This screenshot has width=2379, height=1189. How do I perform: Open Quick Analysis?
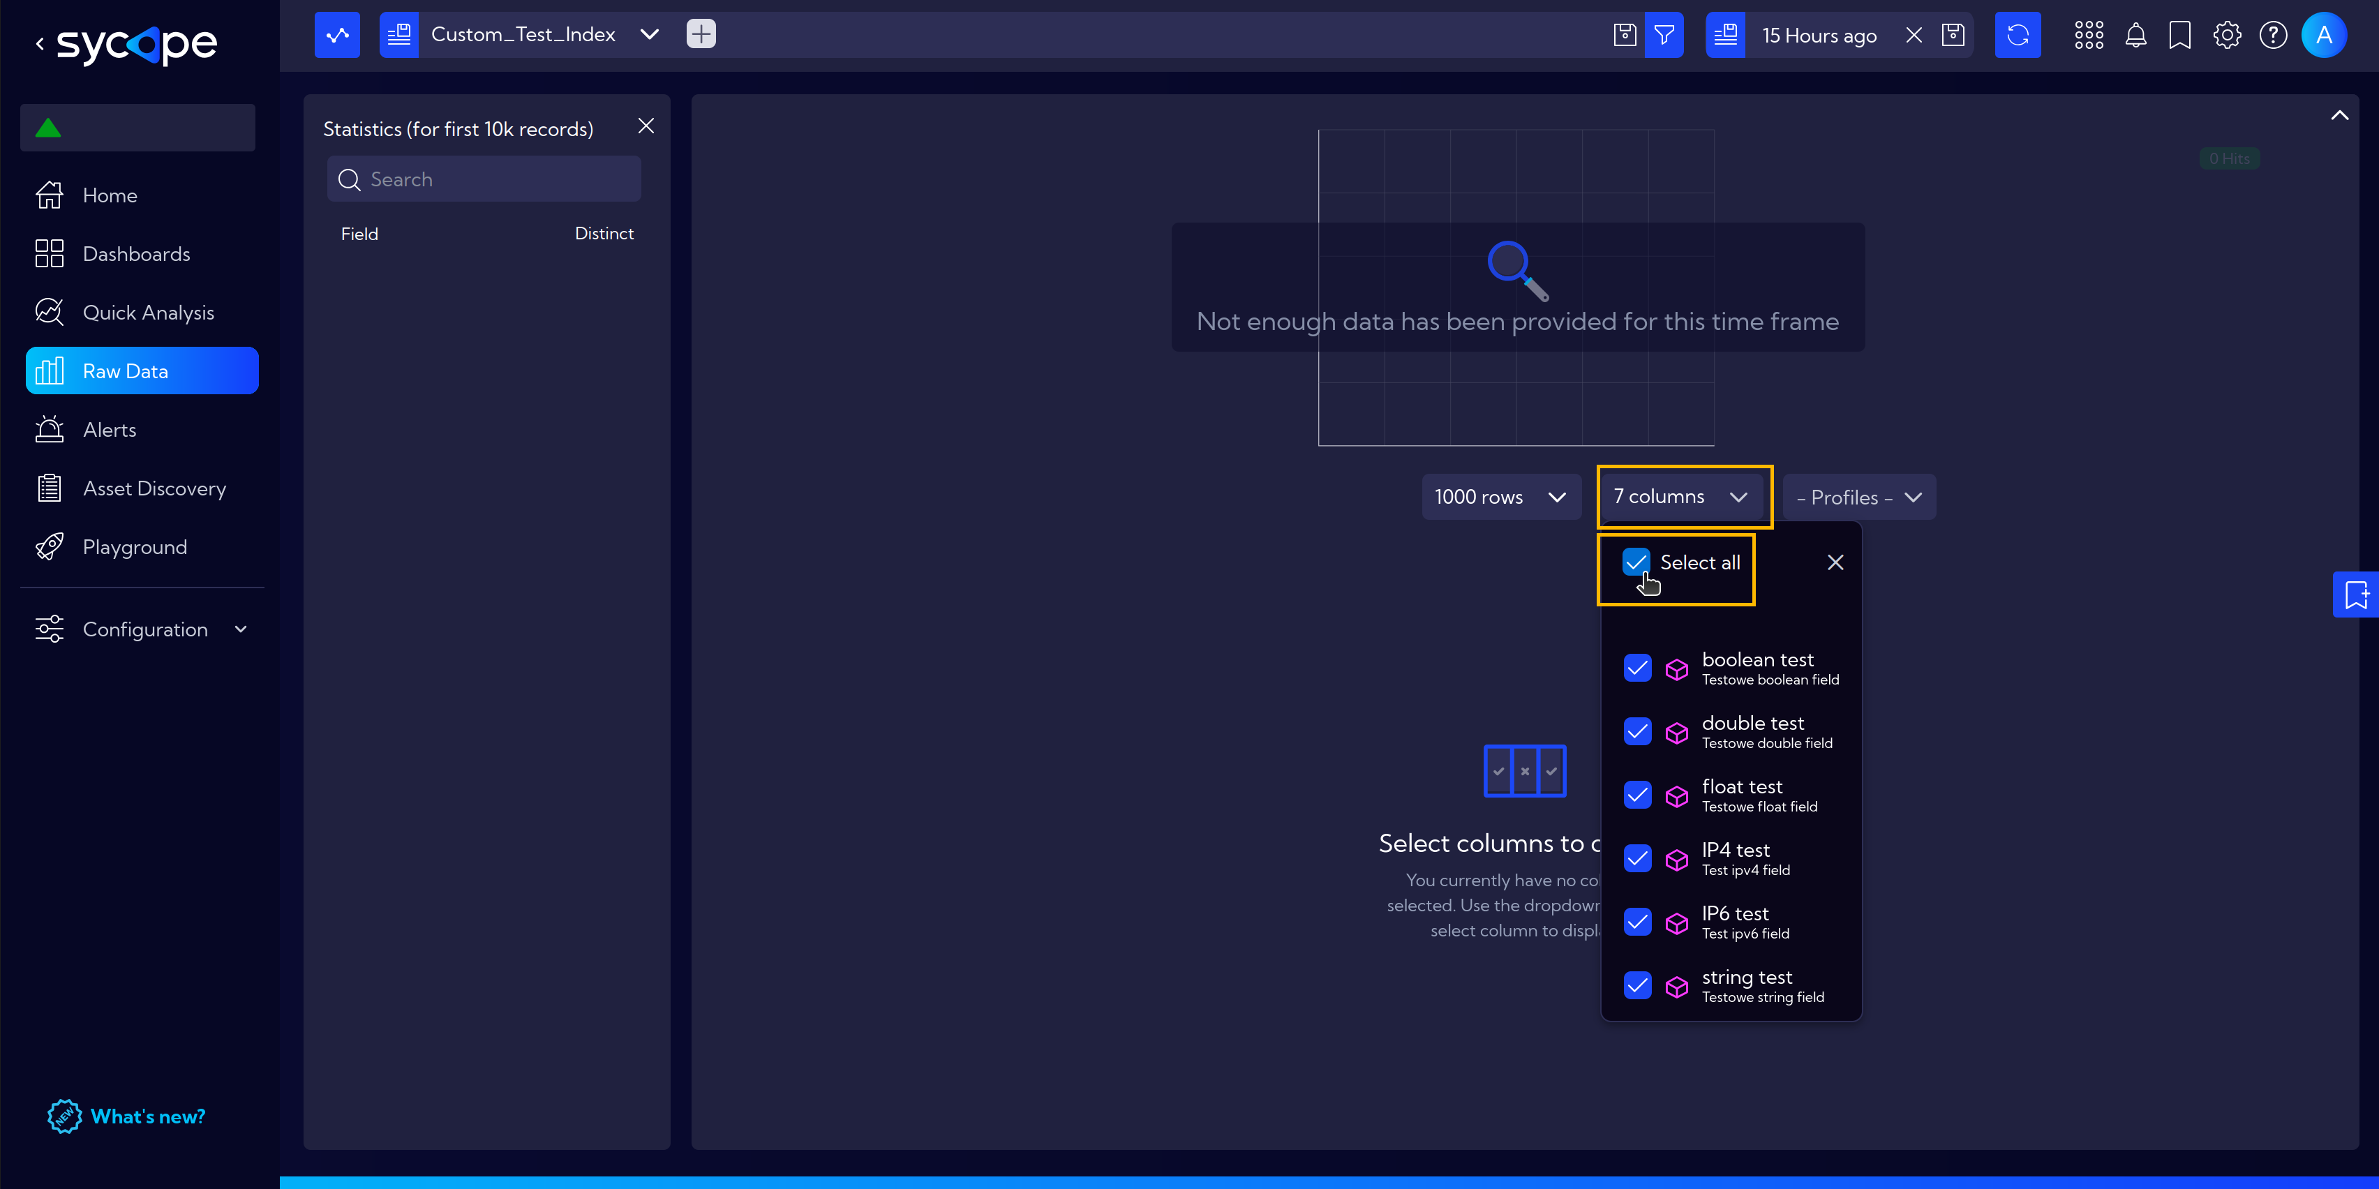pyautogui.click(x=142, y=312)
